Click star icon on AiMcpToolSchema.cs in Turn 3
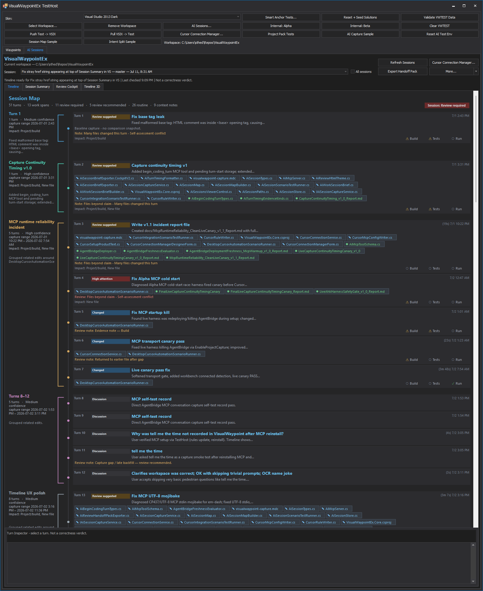Screen dimensions: 483x591 coord(347,244)
